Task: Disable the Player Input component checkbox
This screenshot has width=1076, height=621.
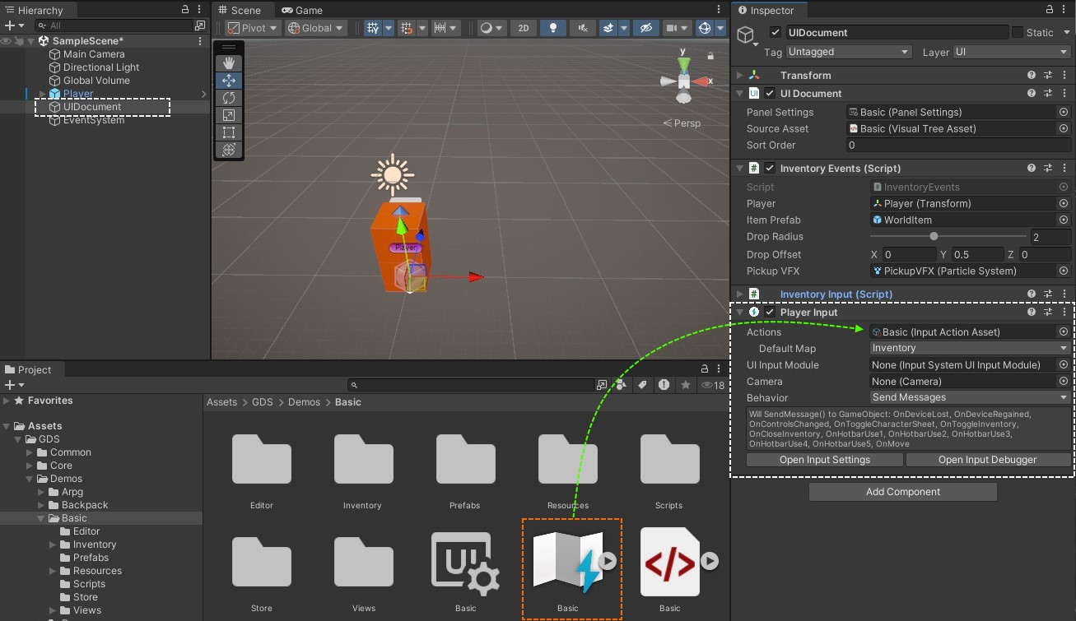Action: 770,313
